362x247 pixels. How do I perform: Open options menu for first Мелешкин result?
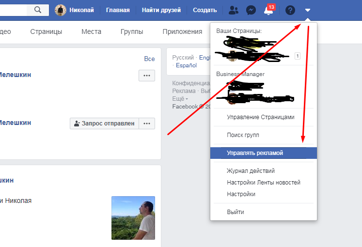[x=147, y=76]
